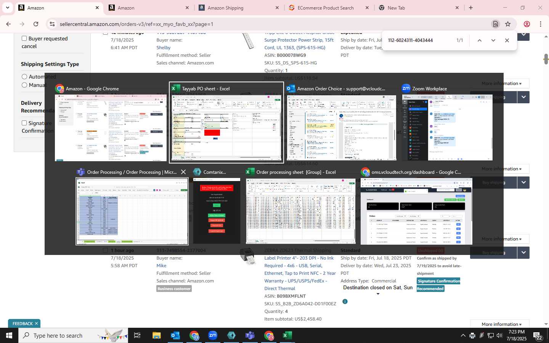Switch to the ECommerce Product Search tab
The width and height of the screenshot is (549, 343).
(x=329, y=8)
